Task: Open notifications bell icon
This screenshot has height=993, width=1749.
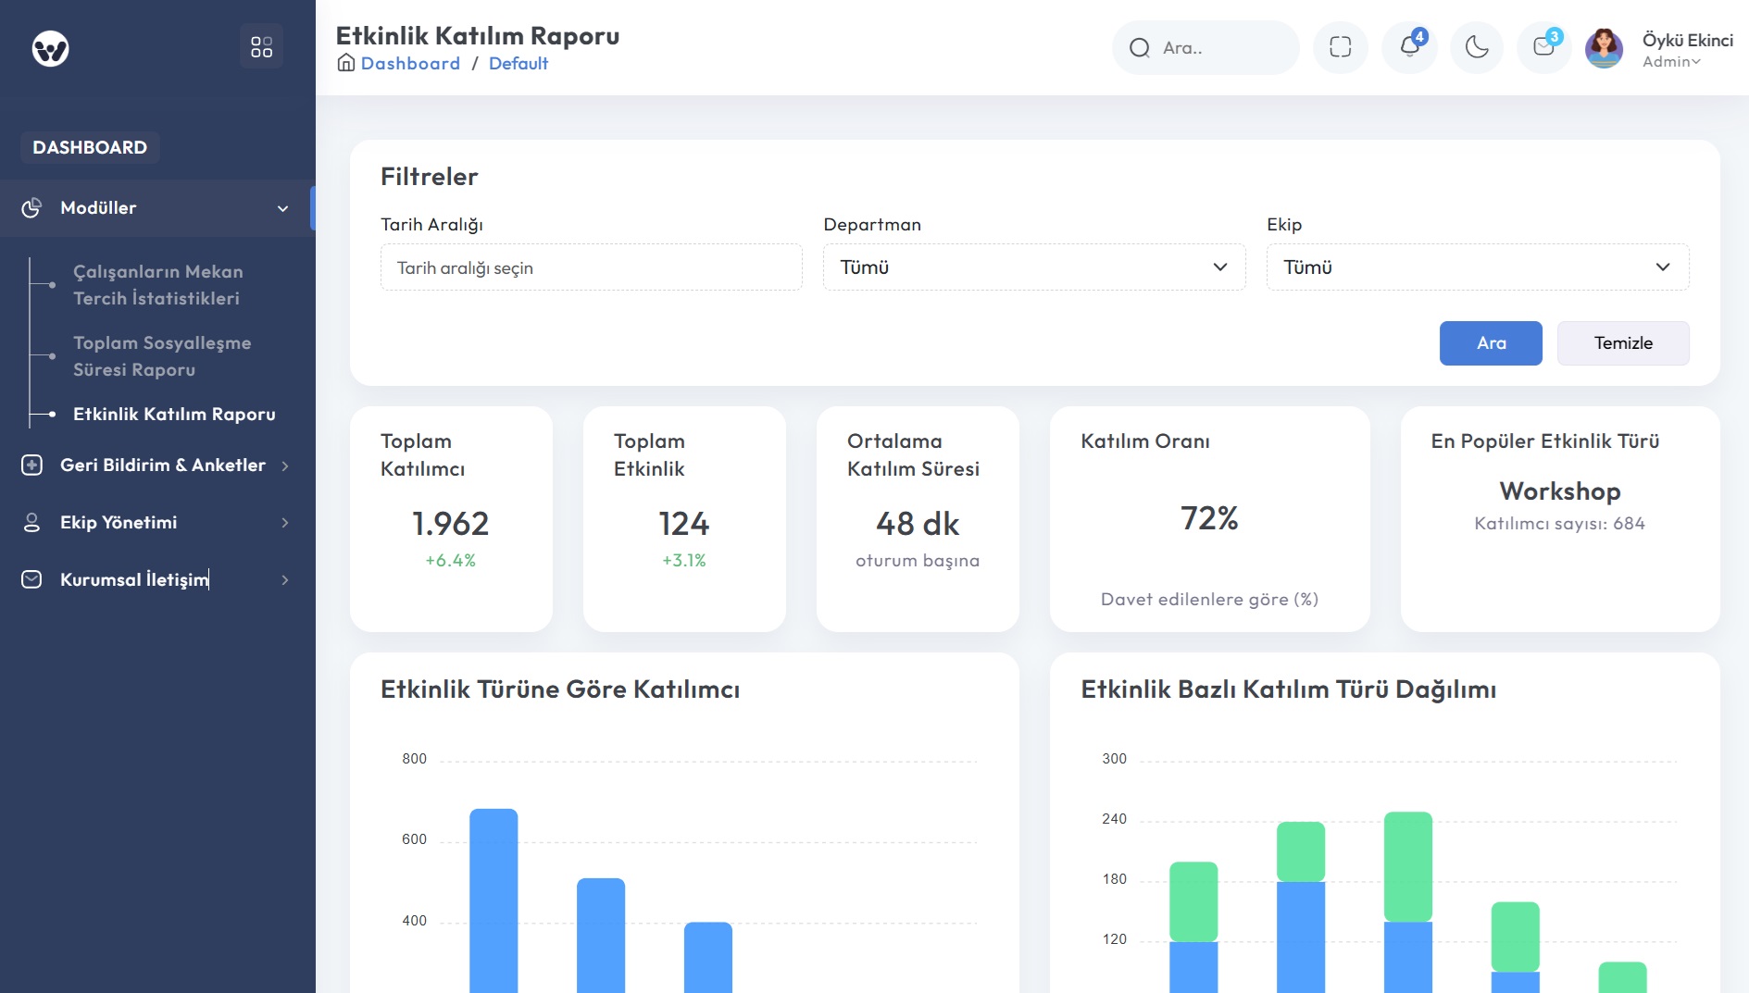Action: pyautogui.click(x=1409, y=47)
